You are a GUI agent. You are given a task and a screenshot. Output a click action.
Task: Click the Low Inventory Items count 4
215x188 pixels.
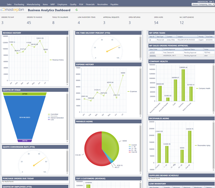pos(79,23)
